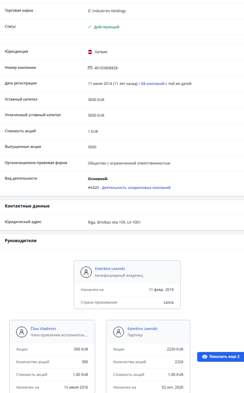
Task: Click the Контактные данные section heading
Action: pos(27,206)
